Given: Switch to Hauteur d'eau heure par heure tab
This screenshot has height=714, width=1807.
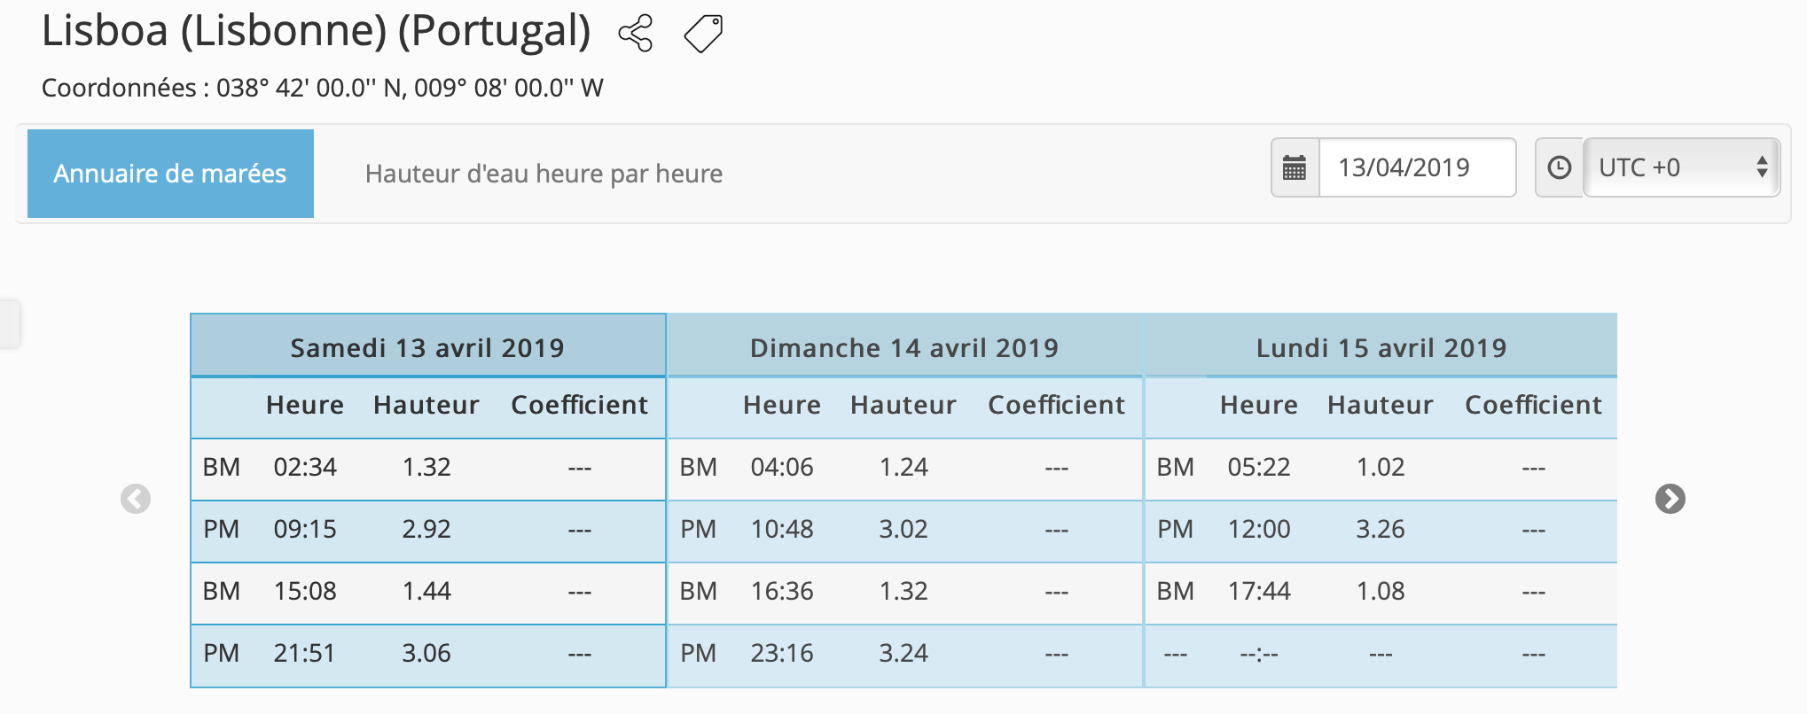Looking at the screenshot, I should [x=544, y=174].
